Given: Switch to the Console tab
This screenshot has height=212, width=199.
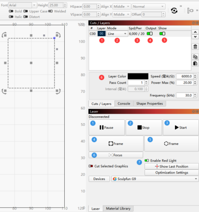Looking at the screenshot, I should 124,103.
